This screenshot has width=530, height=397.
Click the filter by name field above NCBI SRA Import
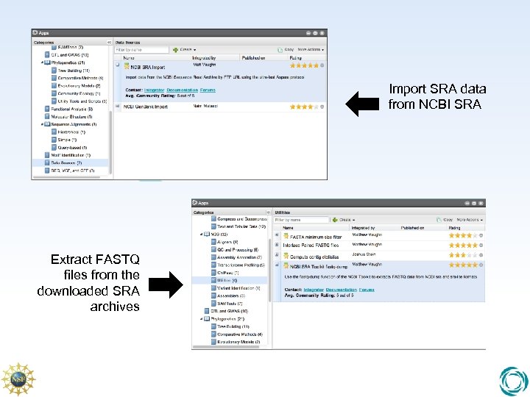141,50
